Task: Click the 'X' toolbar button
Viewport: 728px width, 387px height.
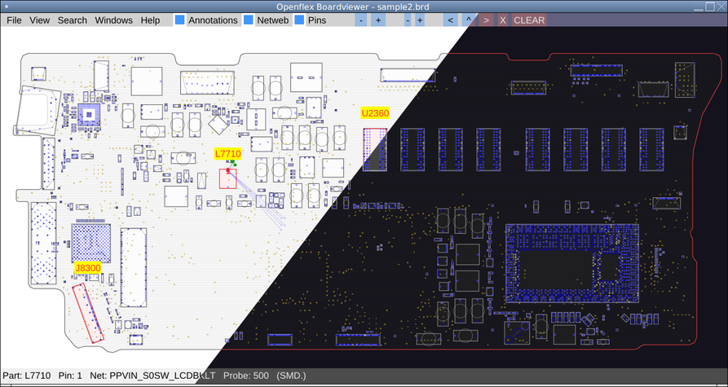Action: coord(503,20)
